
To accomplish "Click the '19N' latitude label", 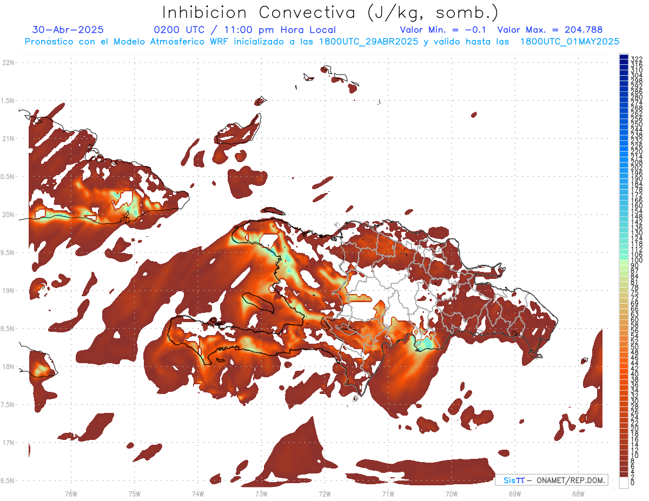I will [8, 290].
